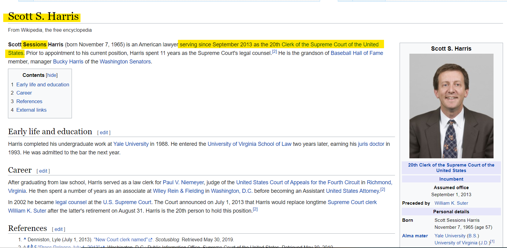Open United States Attorney link
Viewport: 507px width, 248px height.
click(353, 191)
